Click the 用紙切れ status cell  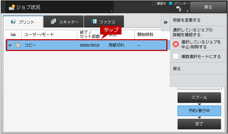pos(116,45)
